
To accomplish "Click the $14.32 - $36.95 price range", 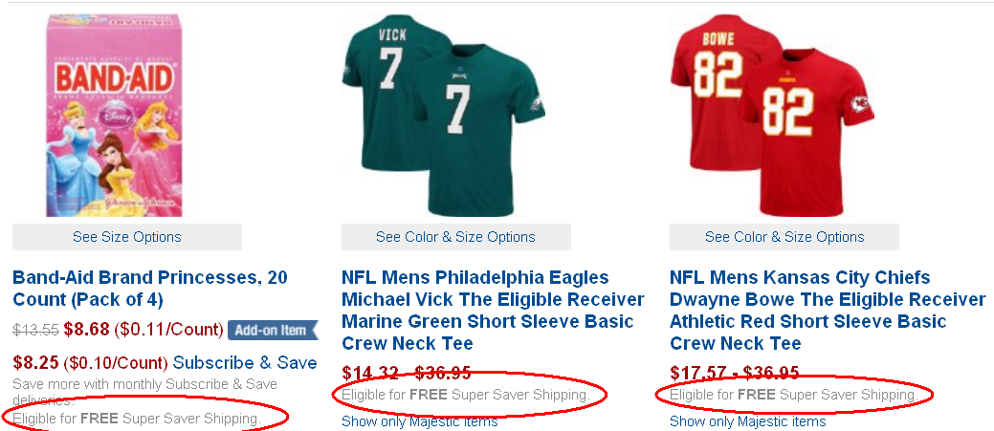I will (407, 373).
